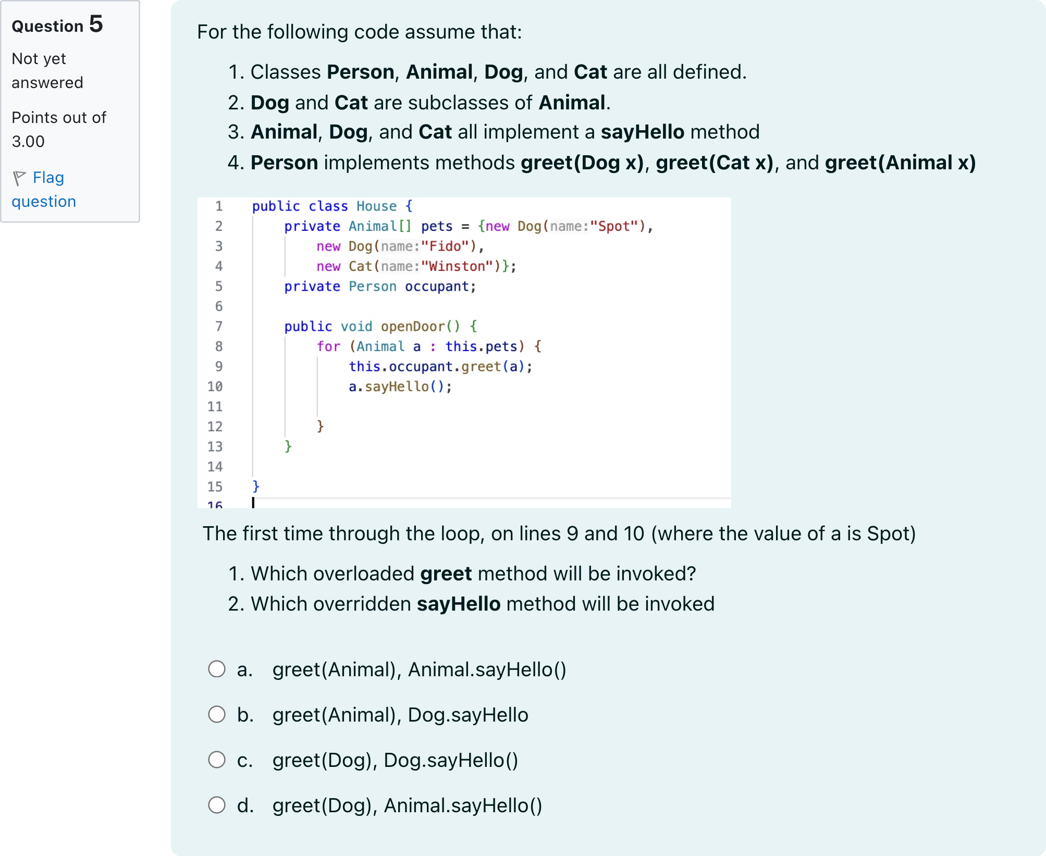1046x856 pixels.
Task: Click the "Question 5" heading
Action: tap(57, 25)
